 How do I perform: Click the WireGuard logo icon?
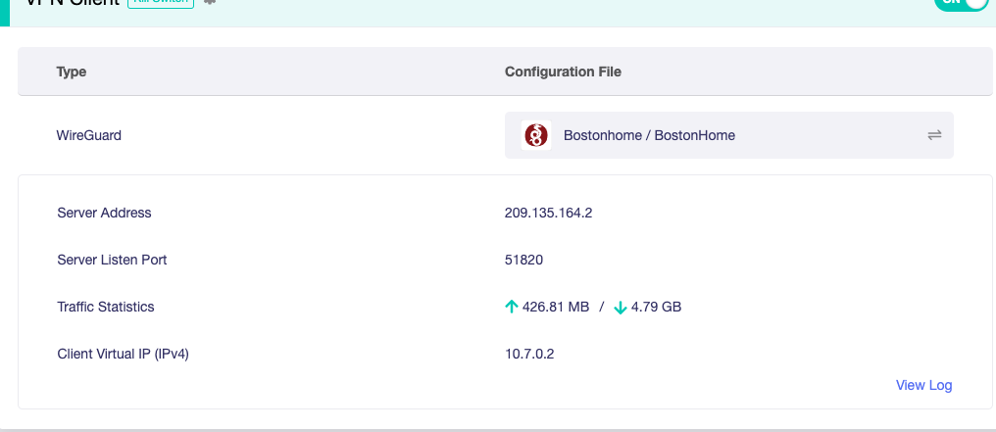click(x=536, y=135)
